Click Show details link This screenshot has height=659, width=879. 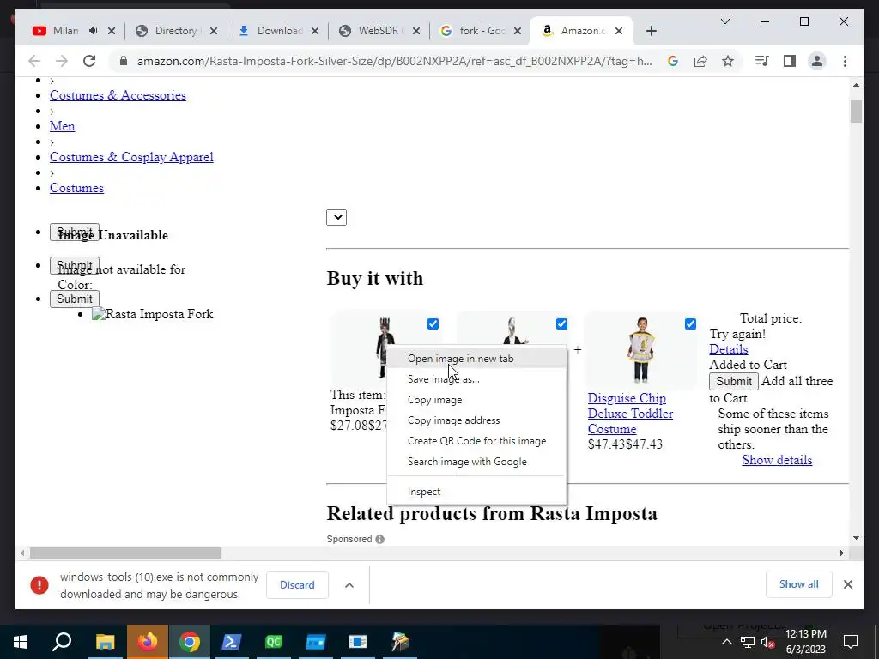(777, 460)
